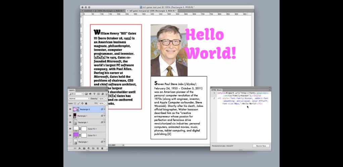Click smart filter icon on hidden Rectangle 1 layer
The width and height of the screenshot is (343, 167).
(102, 142)
